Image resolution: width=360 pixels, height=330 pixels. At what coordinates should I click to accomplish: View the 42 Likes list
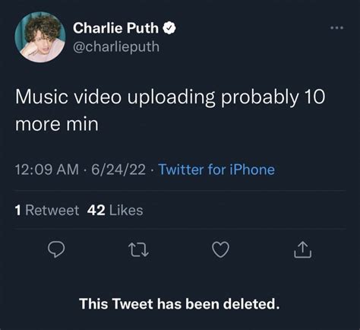pyautogui.click(x=115, y=210)
